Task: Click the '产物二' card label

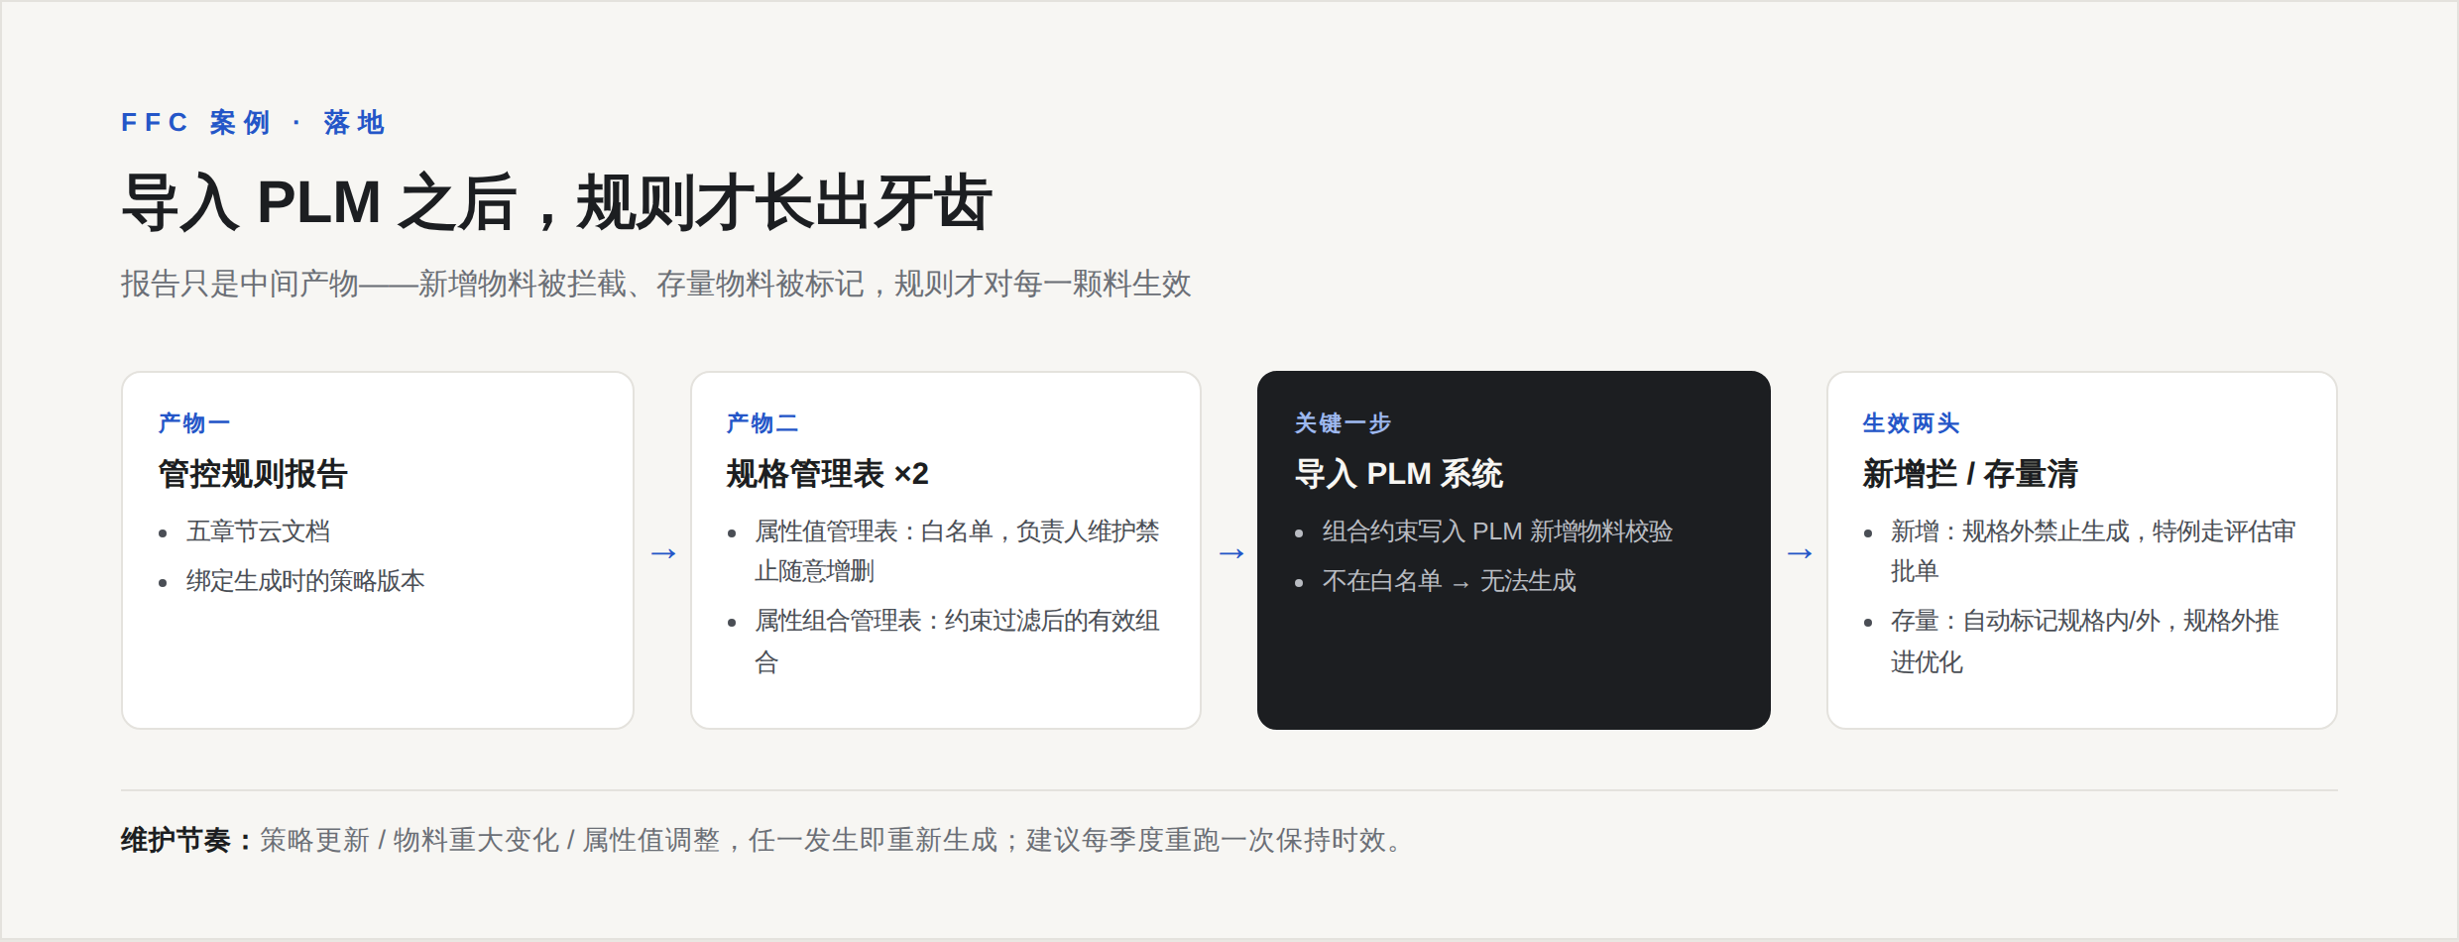Action: pyautogui.click(x=762, y=423)
